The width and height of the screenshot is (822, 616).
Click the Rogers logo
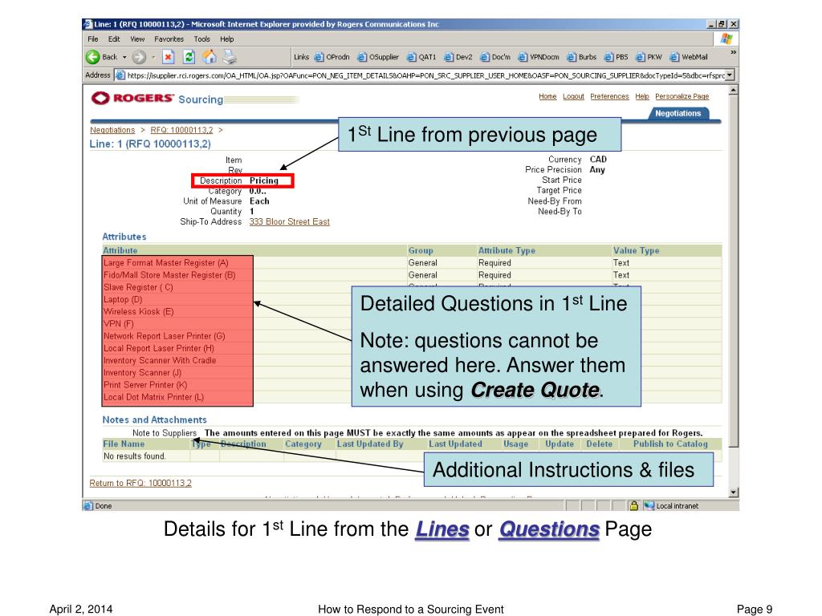[x=132, y=98]
